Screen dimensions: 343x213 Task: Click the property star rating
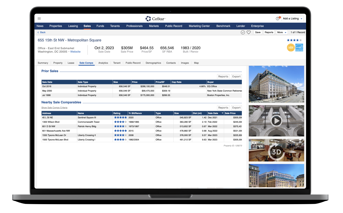click(294, 40)
